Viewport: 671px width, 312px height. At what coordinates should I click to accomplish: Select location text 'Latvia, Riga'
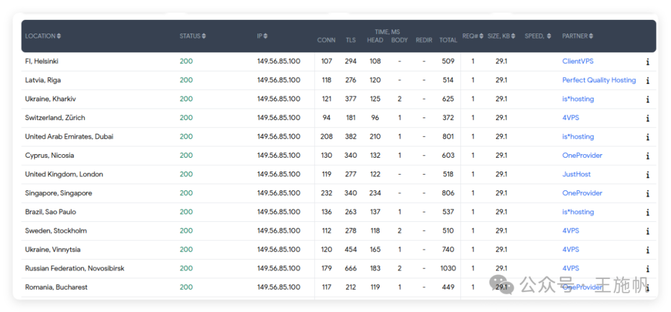coord(43,80)
